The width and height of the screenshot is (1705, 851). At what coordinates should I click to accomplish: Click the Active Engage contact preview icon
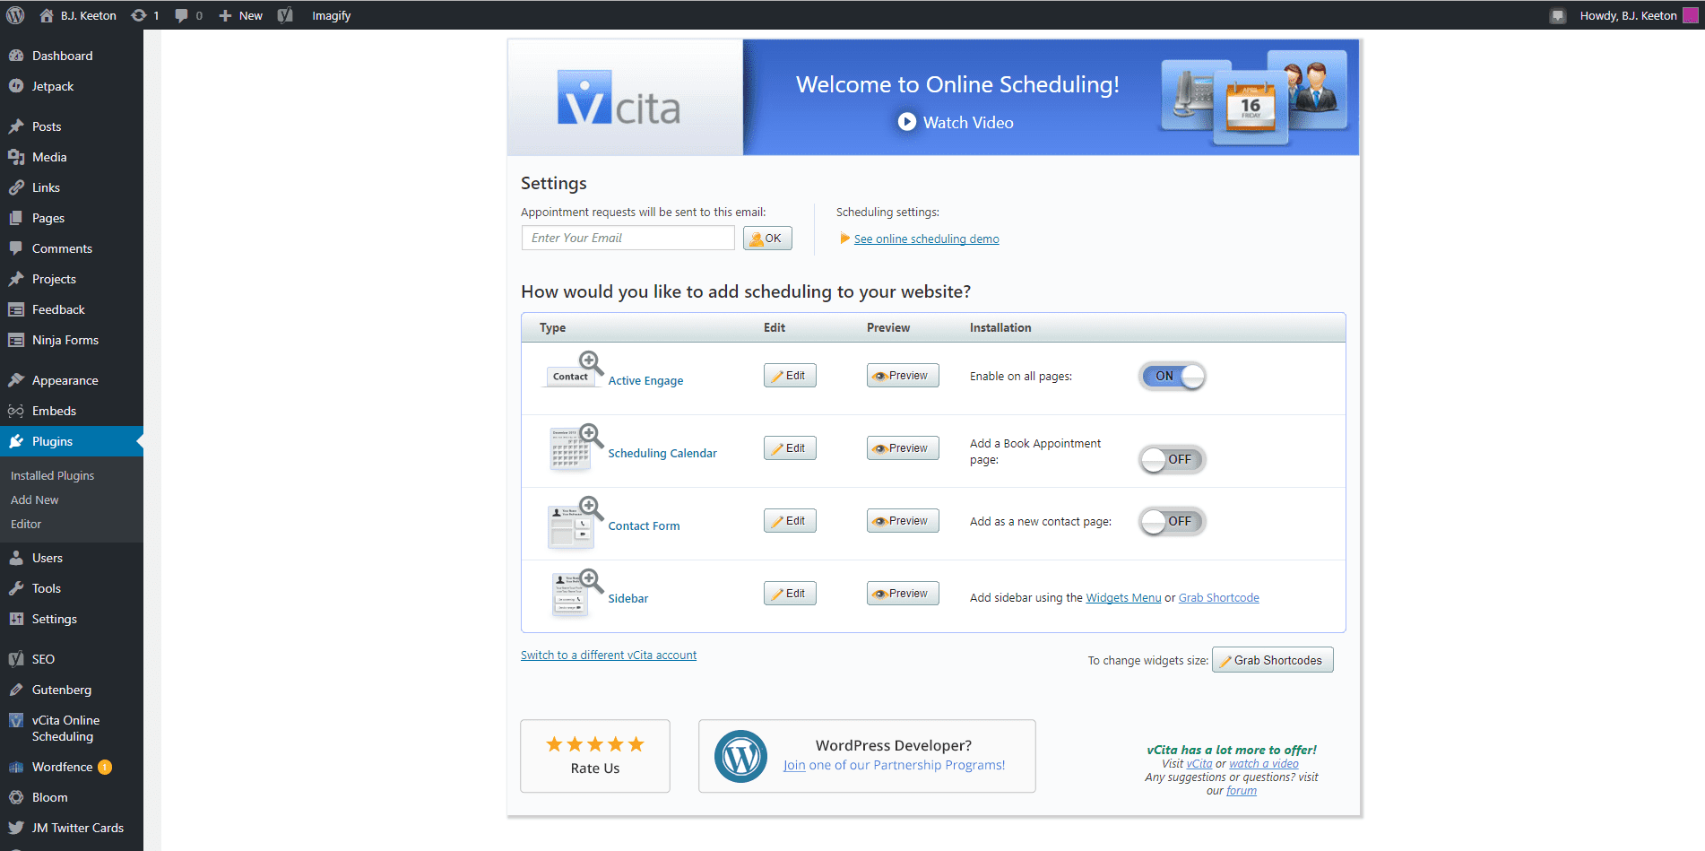pyautogui.click(x=575, y=369)
